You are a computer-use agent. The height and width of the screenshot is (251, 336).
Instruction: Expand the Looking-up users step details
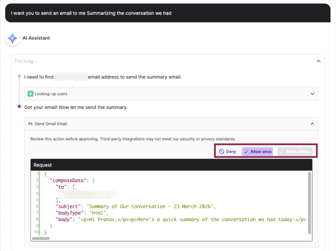312,94
